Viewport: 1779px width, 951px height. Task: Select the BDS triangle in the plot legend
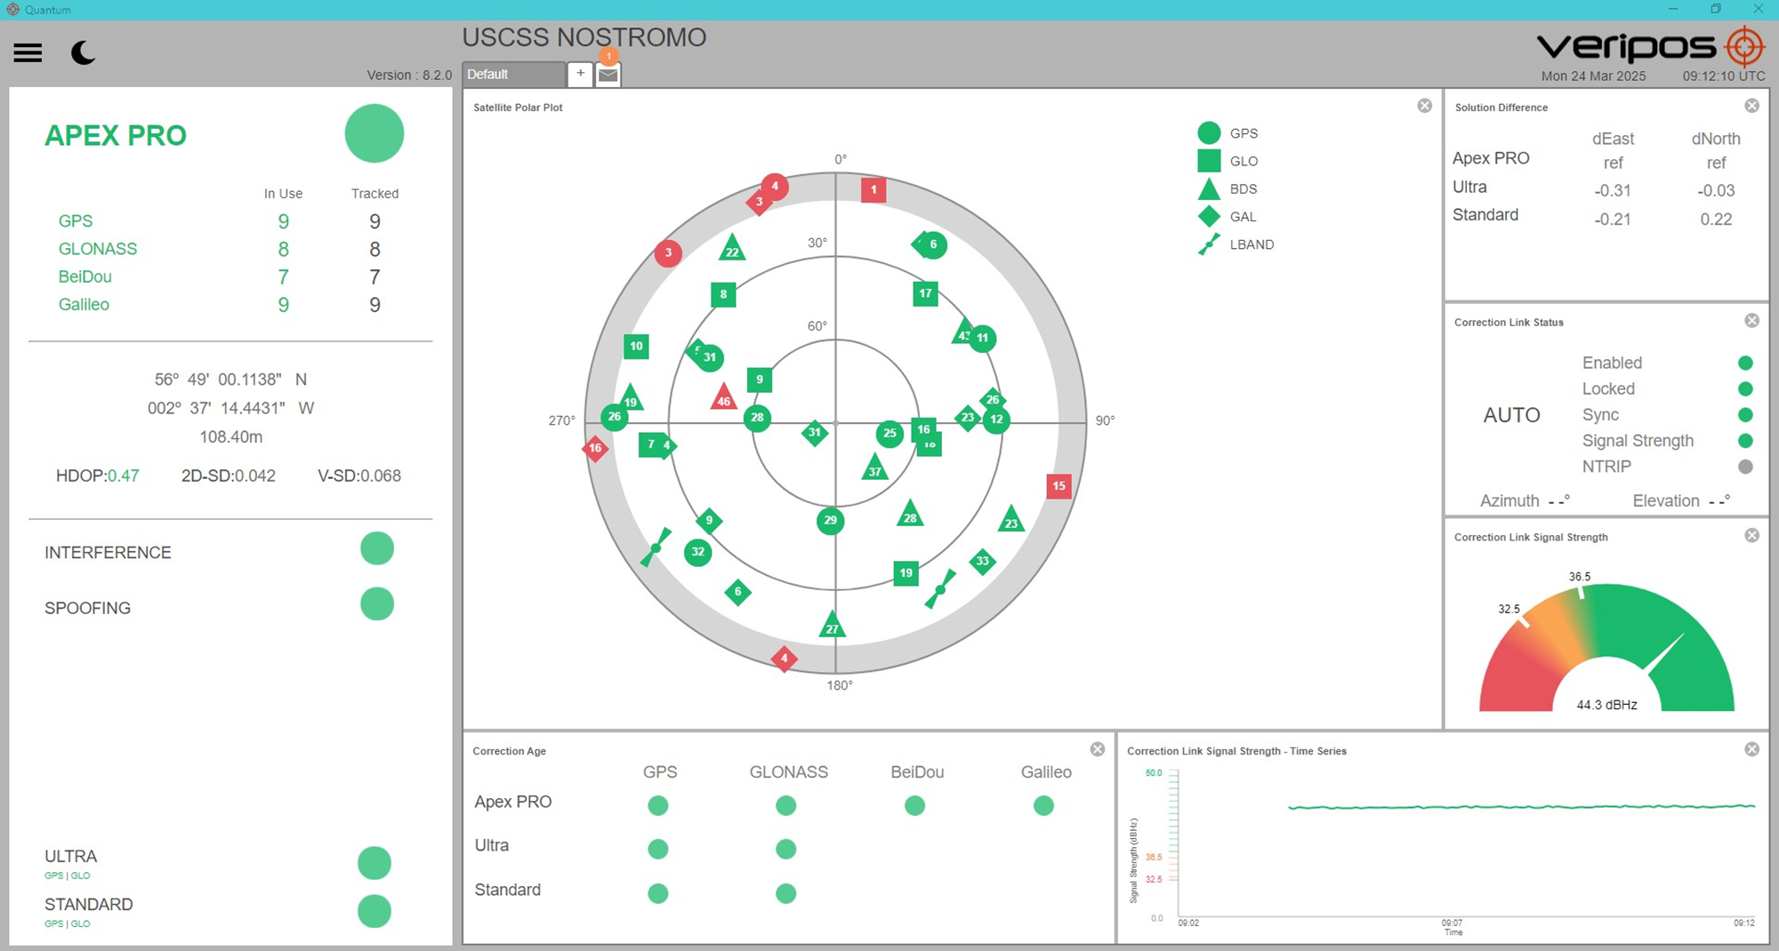pos(1208,188)
